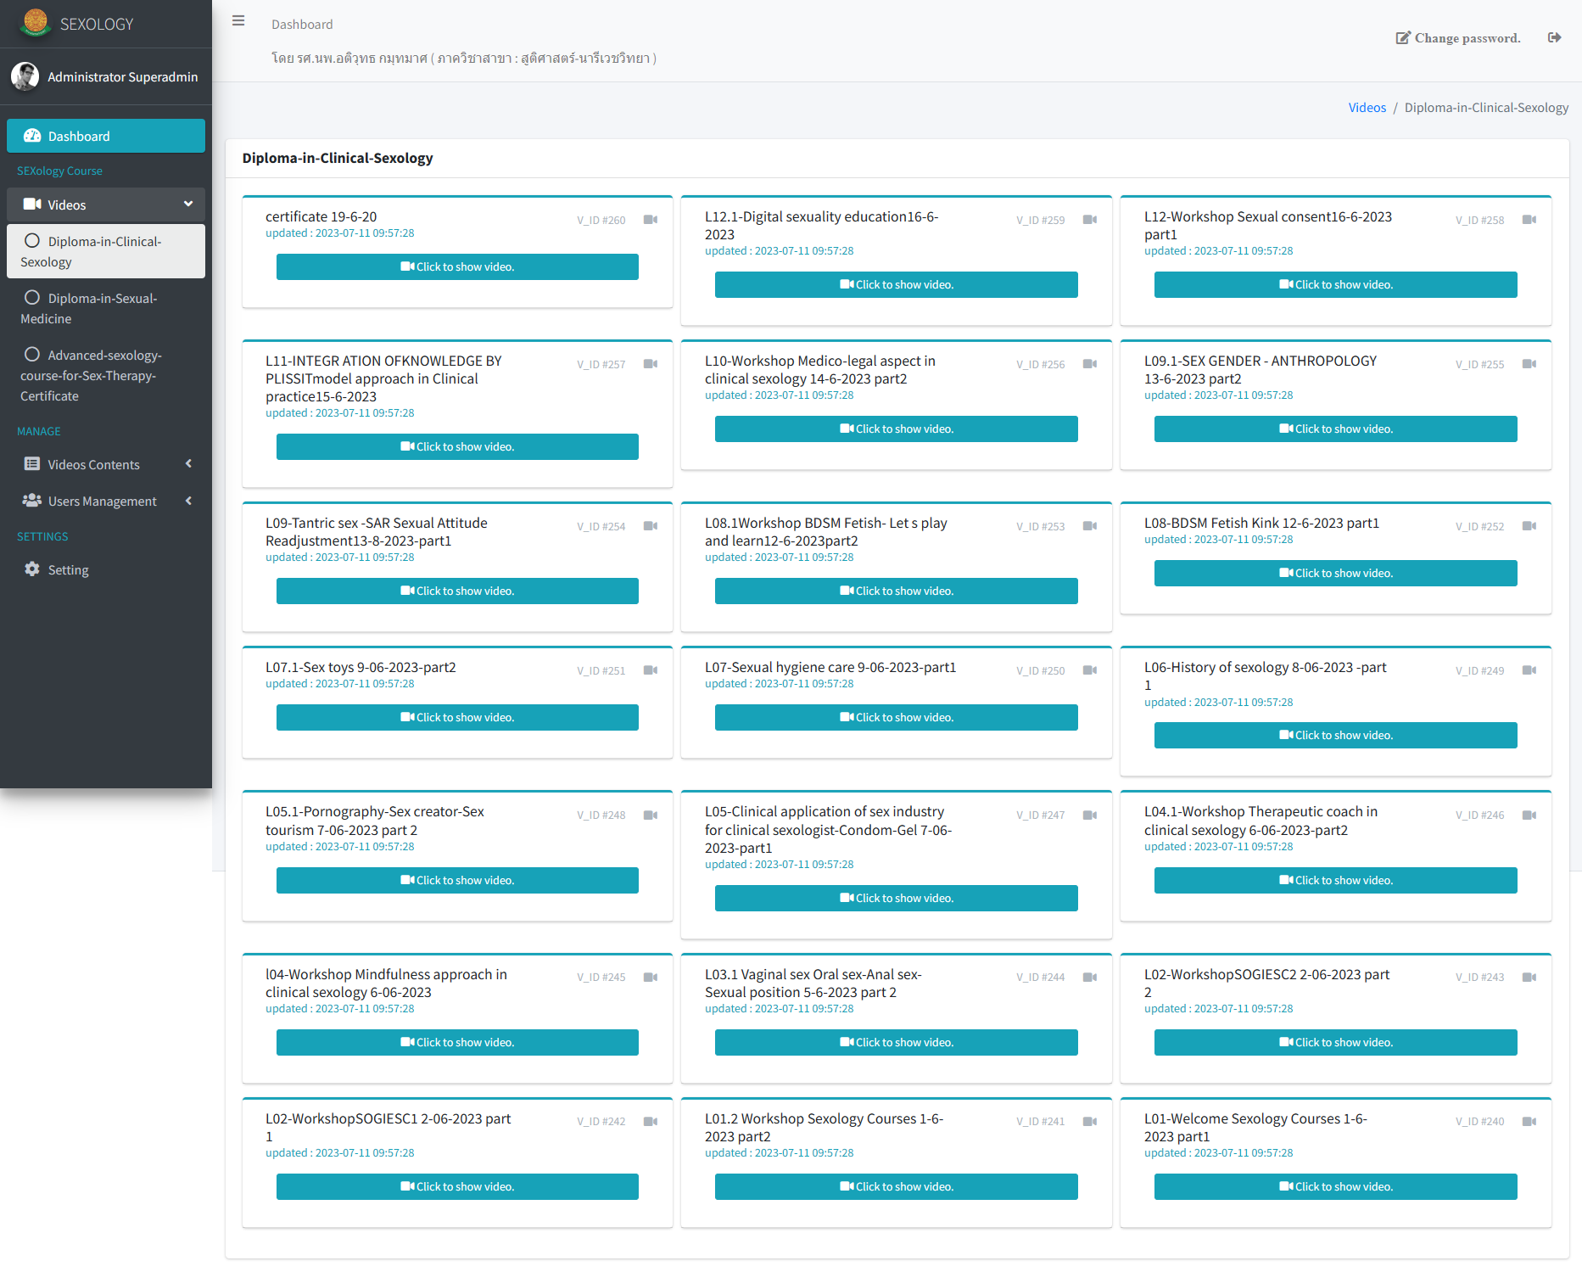The image size is (1582, 1272).
Task: Click the camera icon on card V_ID #242
Action: 651,1122
